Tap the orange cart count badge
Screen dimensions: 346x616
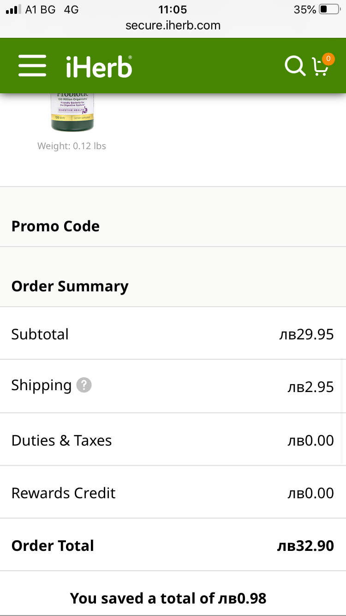328,59
